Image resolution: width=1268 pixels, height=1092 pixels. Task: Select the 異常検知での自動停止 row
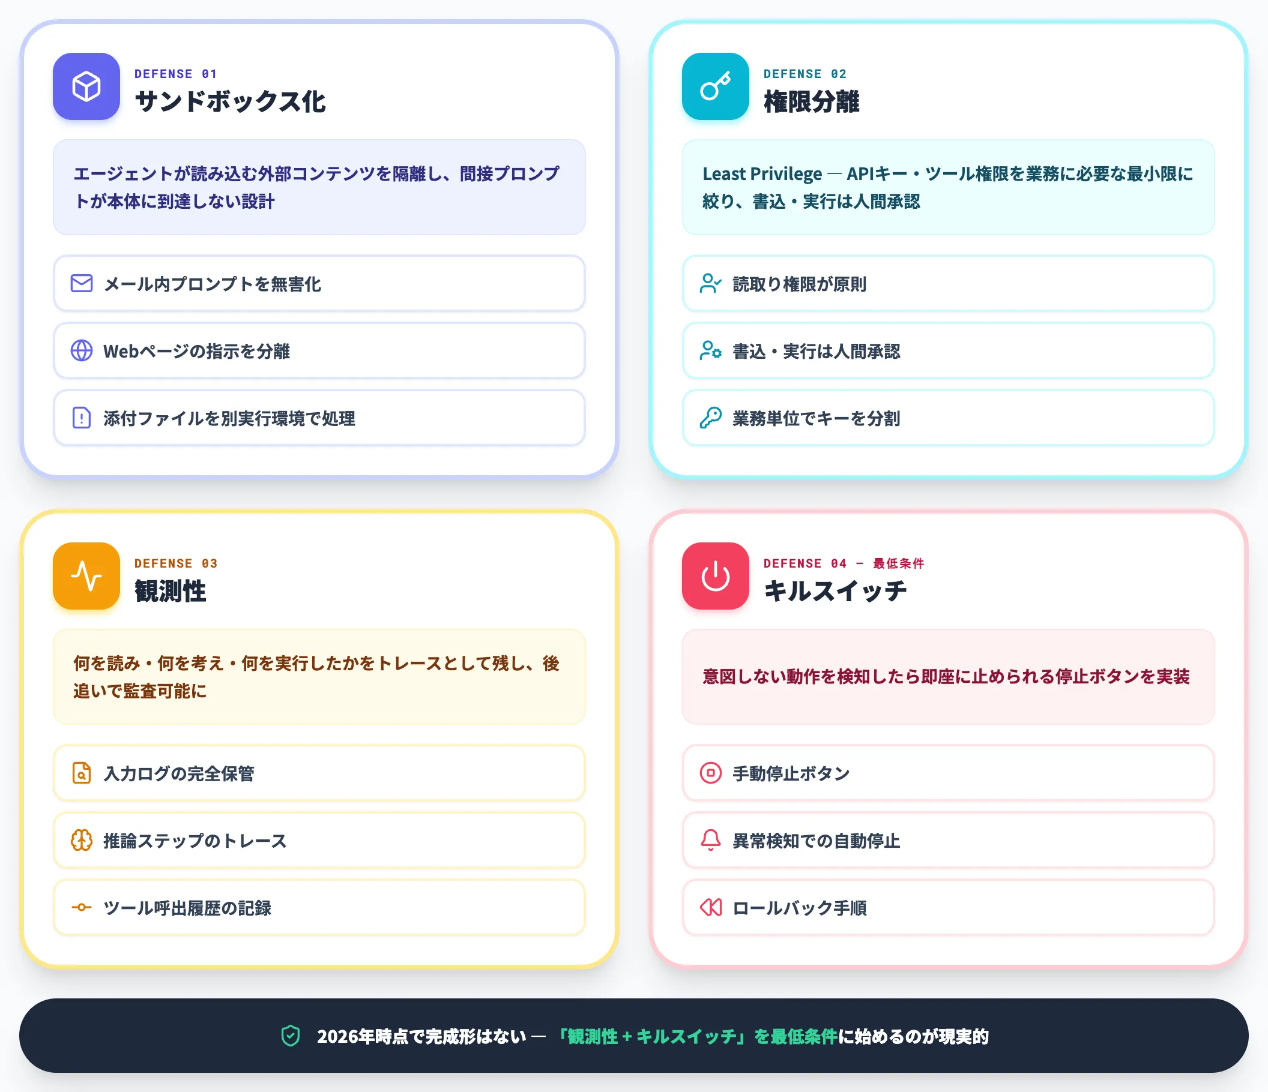949,841
